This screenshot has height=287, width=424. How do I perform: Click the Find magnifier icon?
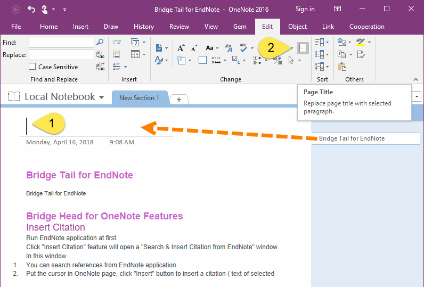[x=100, y=42]
